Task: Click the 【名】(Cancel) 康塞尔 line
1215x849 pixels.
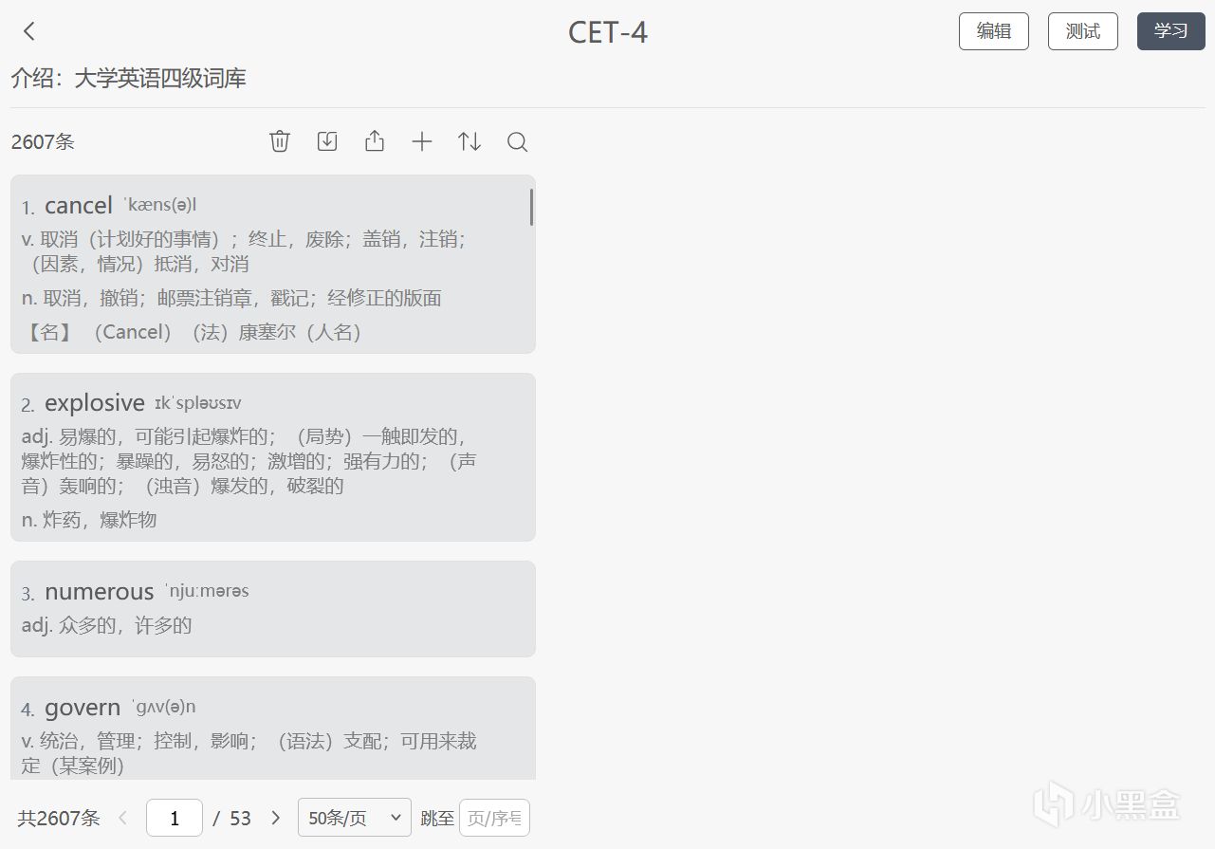Action: pyautogui.click(x=193, y=332)
